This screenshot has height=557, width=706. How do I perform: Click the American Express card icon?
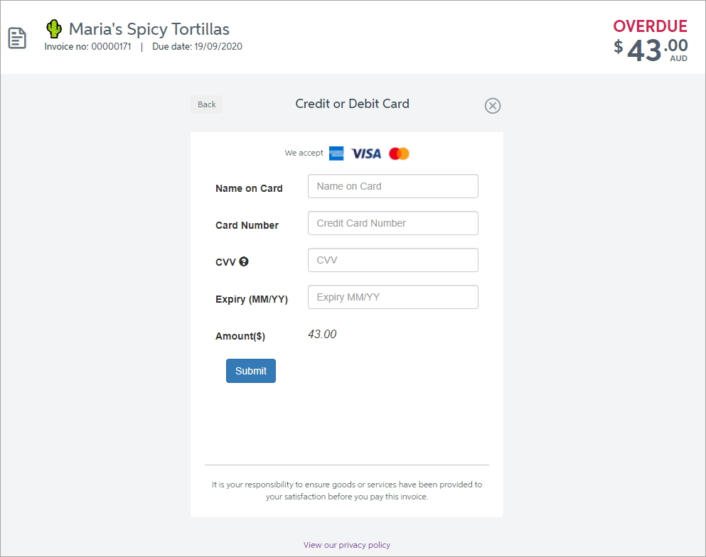point(336,153)
